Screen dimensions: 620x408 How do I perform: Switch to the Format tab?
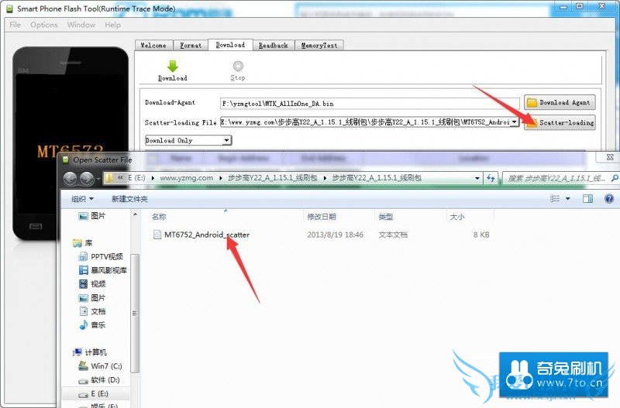(191, 46)
